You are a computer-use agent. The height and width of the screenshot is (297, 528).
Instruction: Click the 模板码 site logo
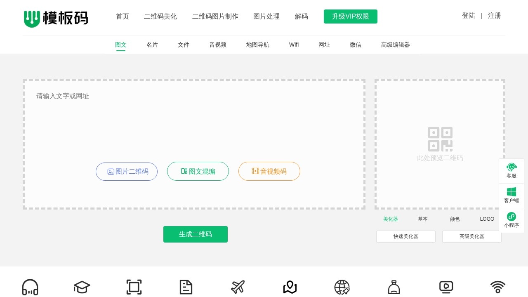[x=56, y=19]
